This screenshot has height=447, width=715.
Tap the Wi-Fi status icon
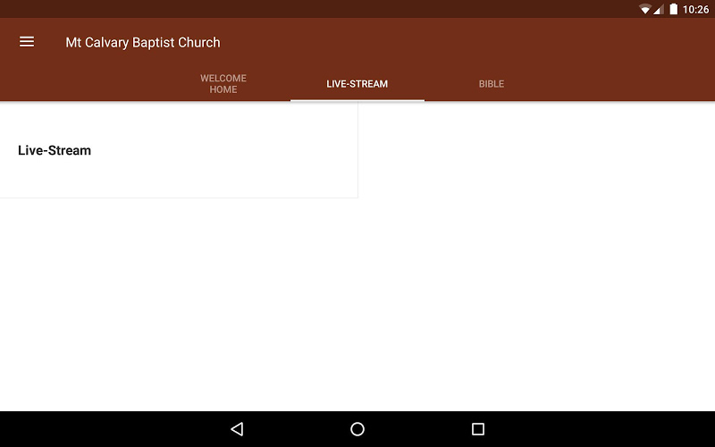tap(644, 9)
